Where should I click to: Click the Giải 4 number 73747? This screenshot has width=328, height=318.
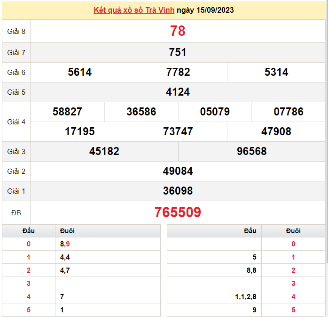(178, 131)
